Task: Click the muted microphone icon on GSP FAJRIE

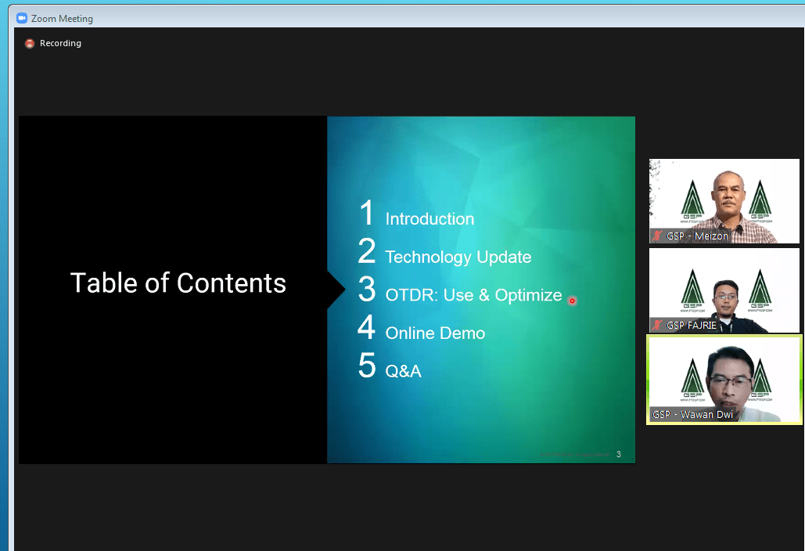Action: coord(657,325)
